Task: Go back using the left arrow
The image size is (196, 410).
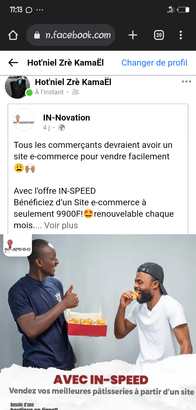Action: click(x=13, y=63)
